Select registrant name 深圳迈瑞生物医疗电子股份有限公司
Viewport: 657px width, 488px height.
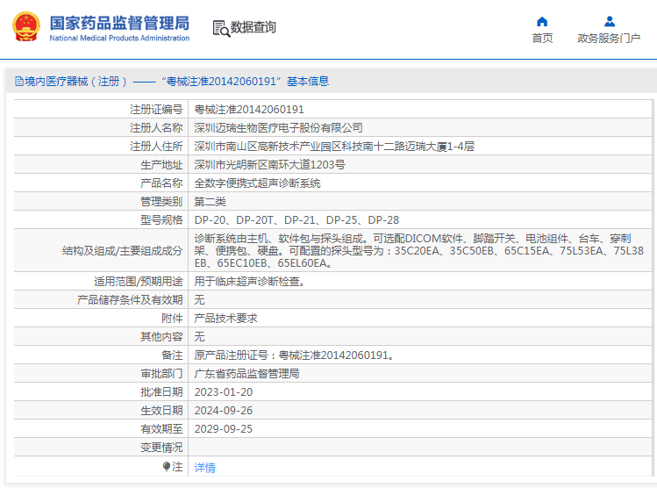pos(278,128)
